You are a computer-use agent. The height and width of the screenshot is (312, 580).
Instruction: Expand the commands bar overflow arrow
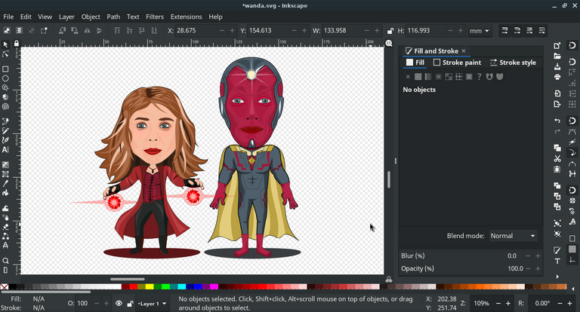(x=557, y=276)
